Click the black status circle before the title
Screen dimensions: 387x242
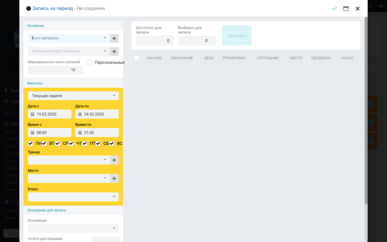pos(28,8)
